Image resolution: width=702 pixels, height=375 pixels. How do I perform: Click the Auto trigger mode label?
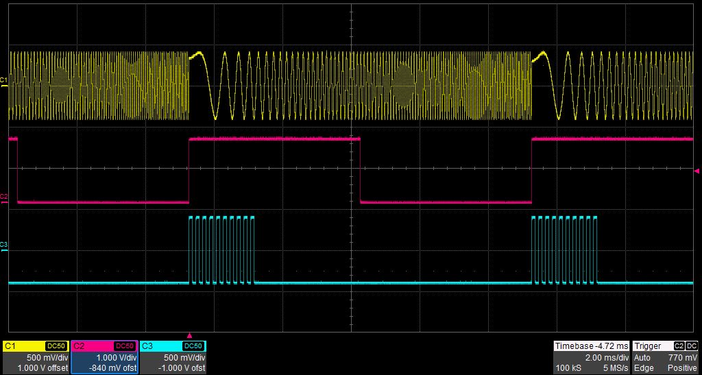pos(643,358)
